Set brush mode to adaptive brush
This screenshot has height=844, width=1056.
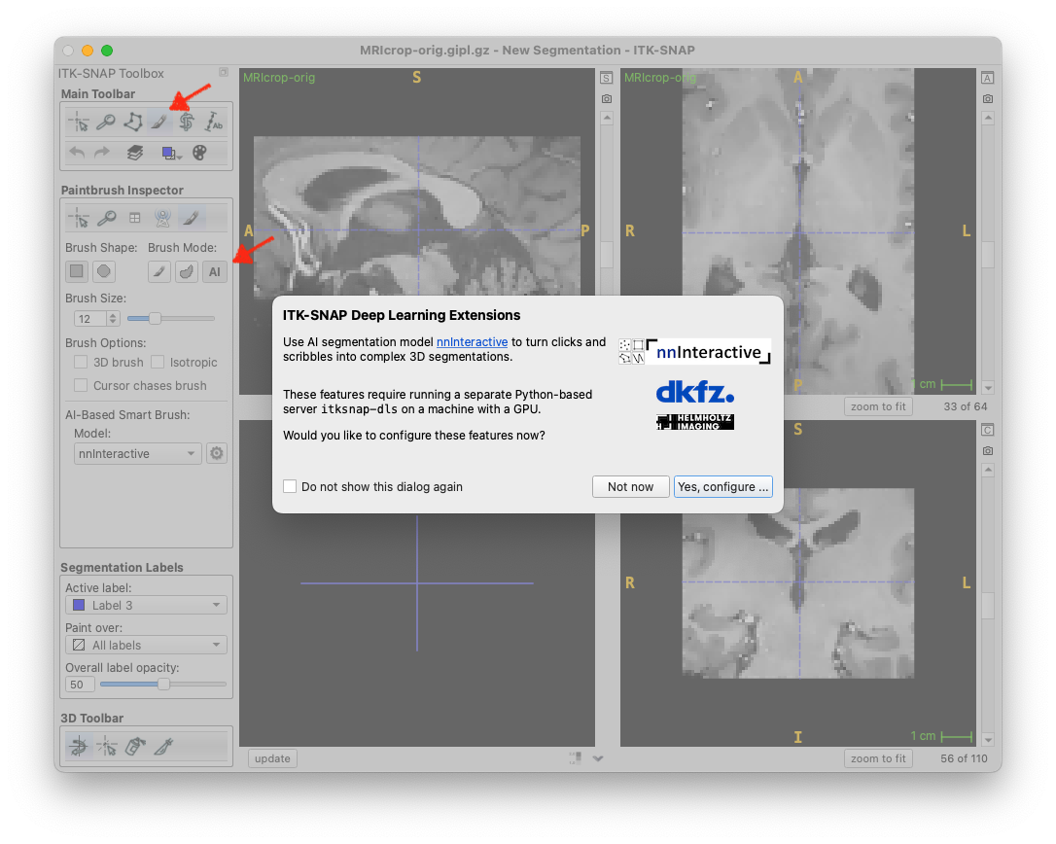[x=187, y=271]
